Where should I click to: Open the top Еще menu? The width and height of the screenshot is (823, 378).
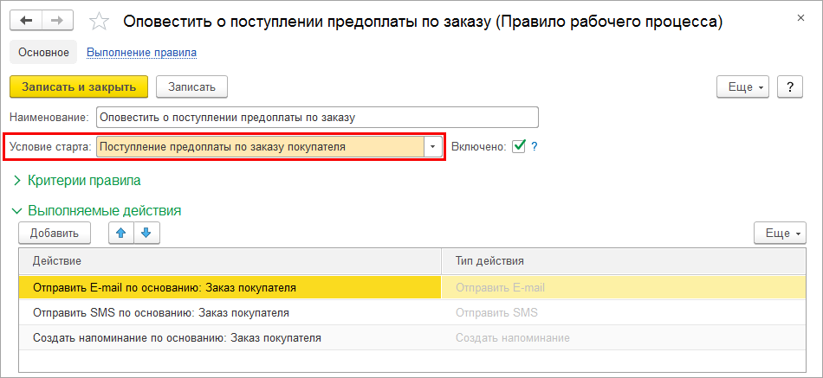click(743, 87)
